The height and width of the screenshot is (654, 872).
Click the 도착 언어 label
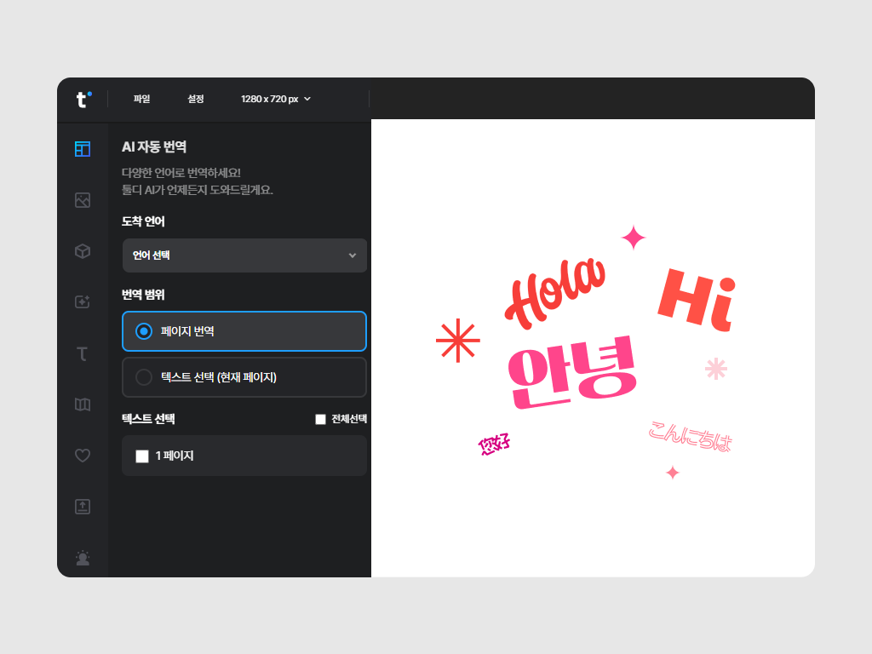[143, 221]
